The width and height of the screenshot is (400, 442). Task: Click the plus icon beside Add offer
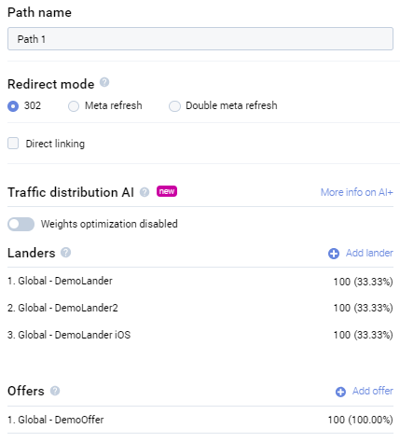coord(340,392)
